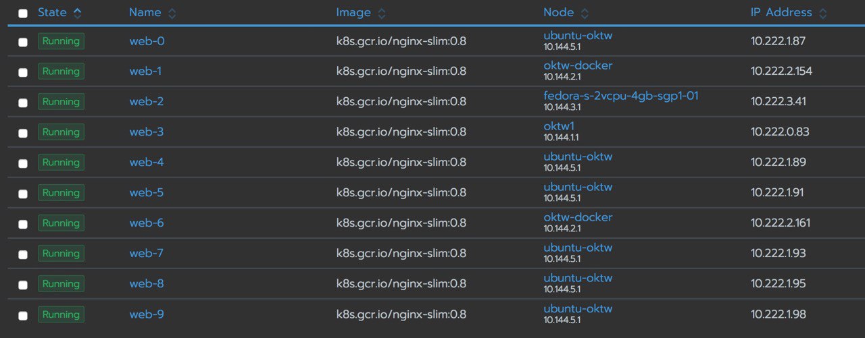
Task: Select IP address 10.222.3.41
Action: [x=778, y=102]
